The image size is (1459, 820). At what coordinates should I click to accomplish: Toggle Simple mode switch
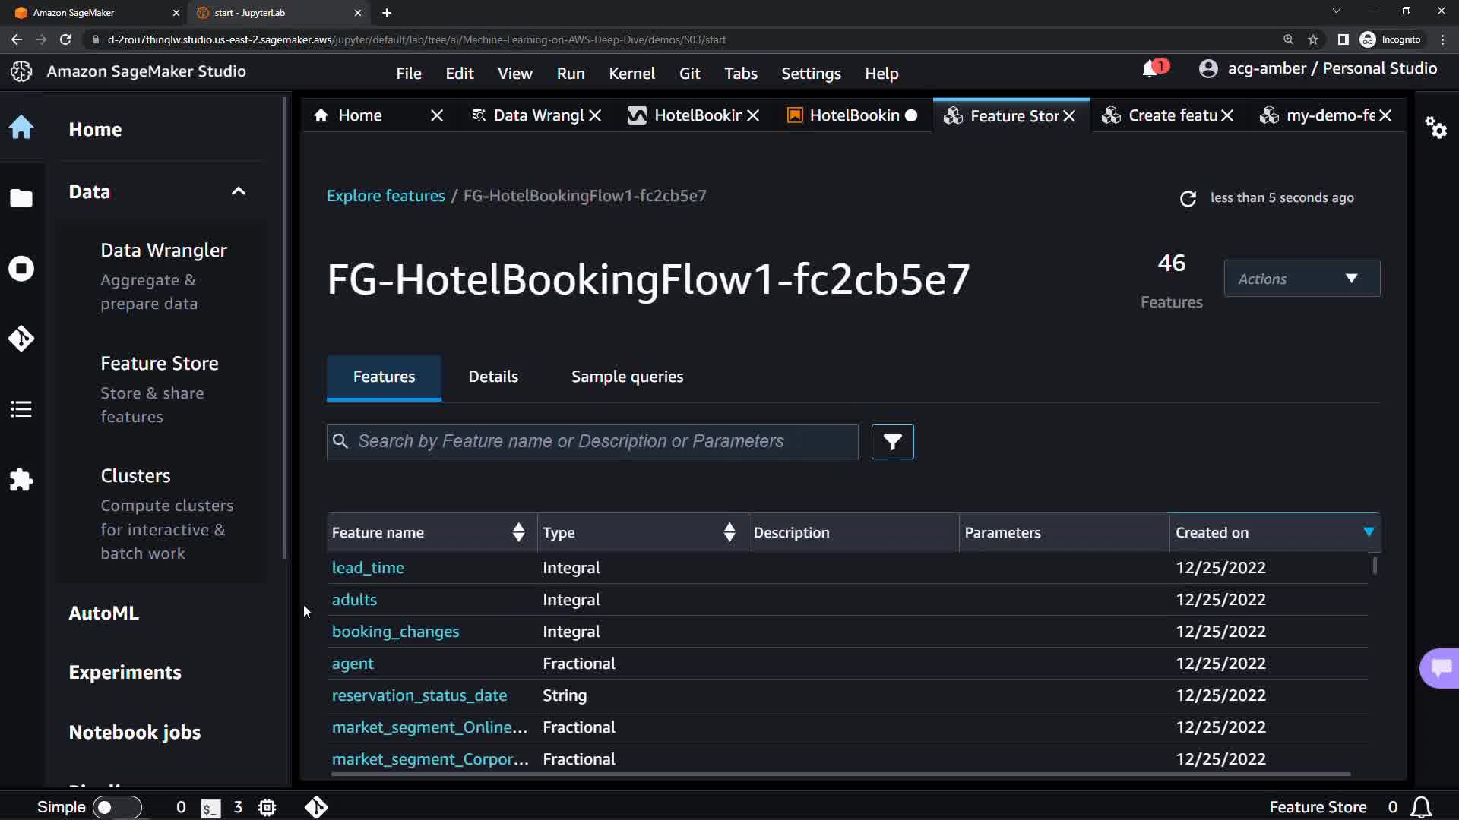coord(116,807)
